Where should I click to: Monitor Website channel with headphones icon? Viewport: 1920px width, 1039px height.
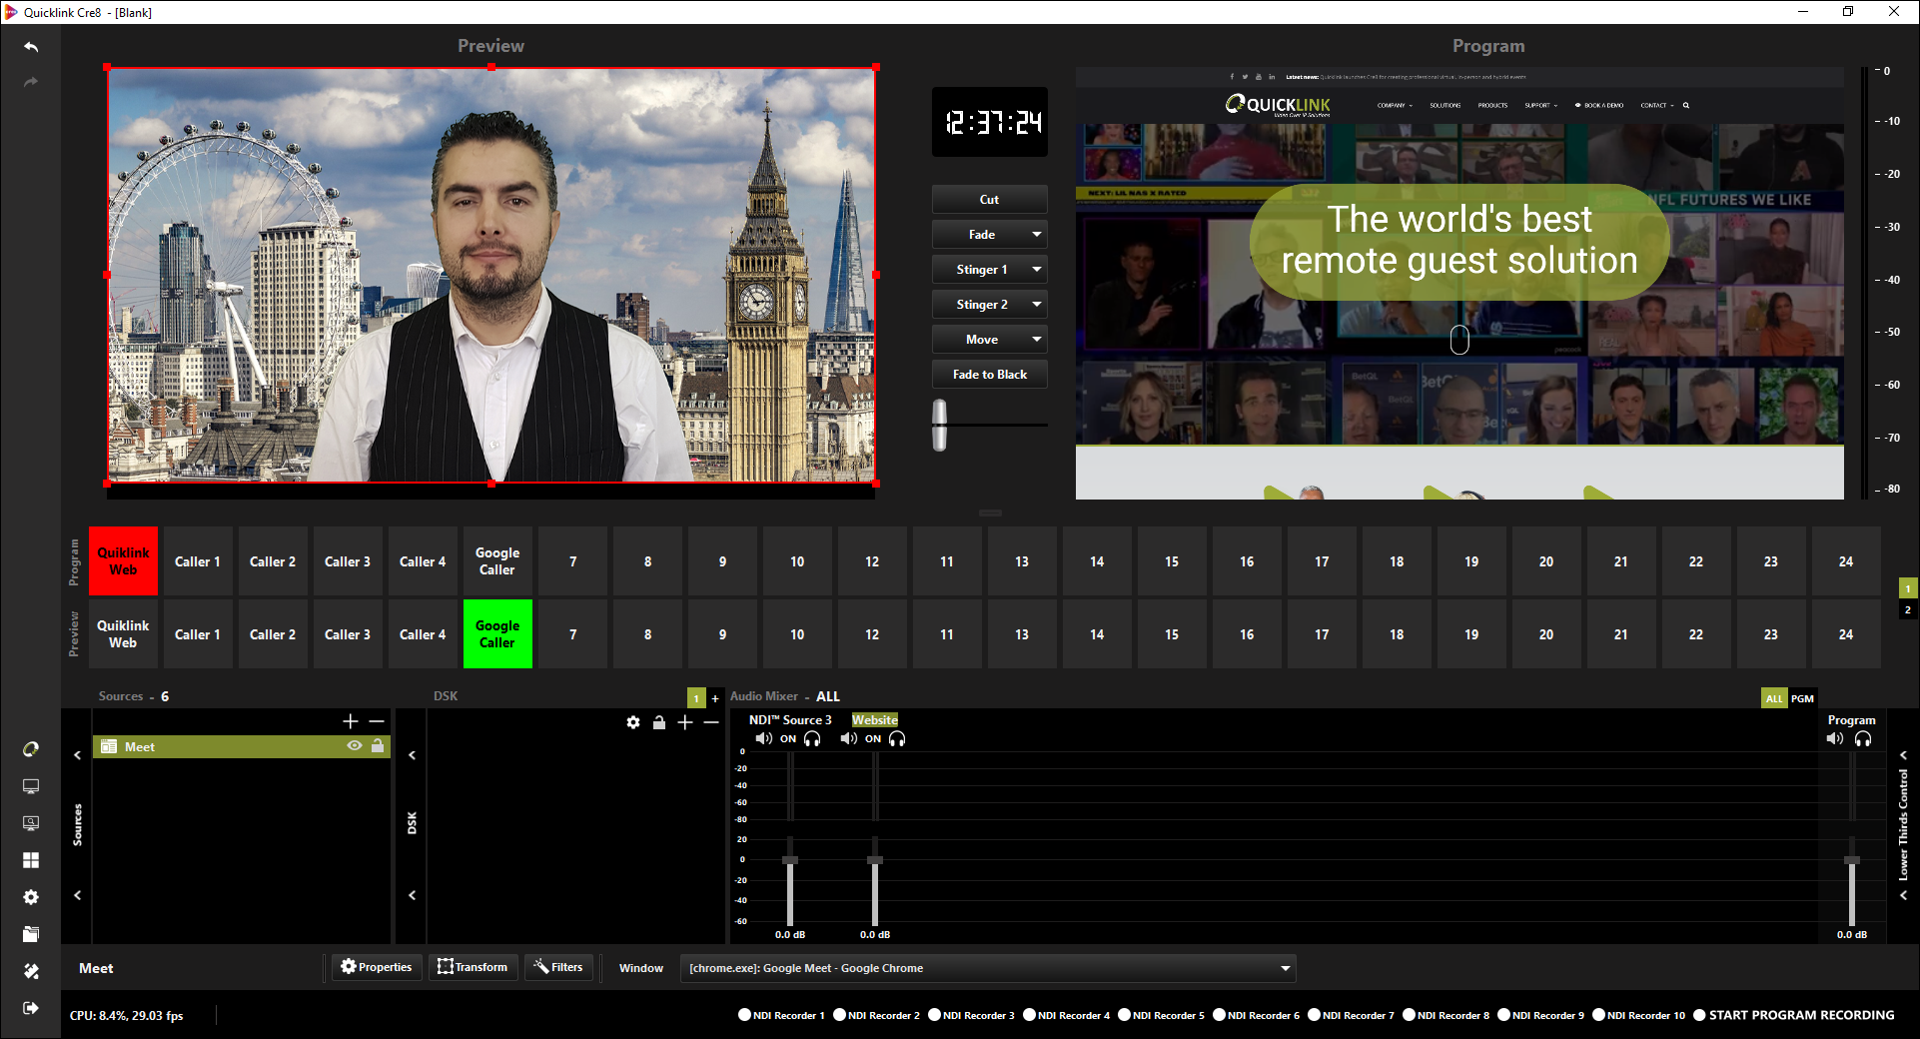898,739
